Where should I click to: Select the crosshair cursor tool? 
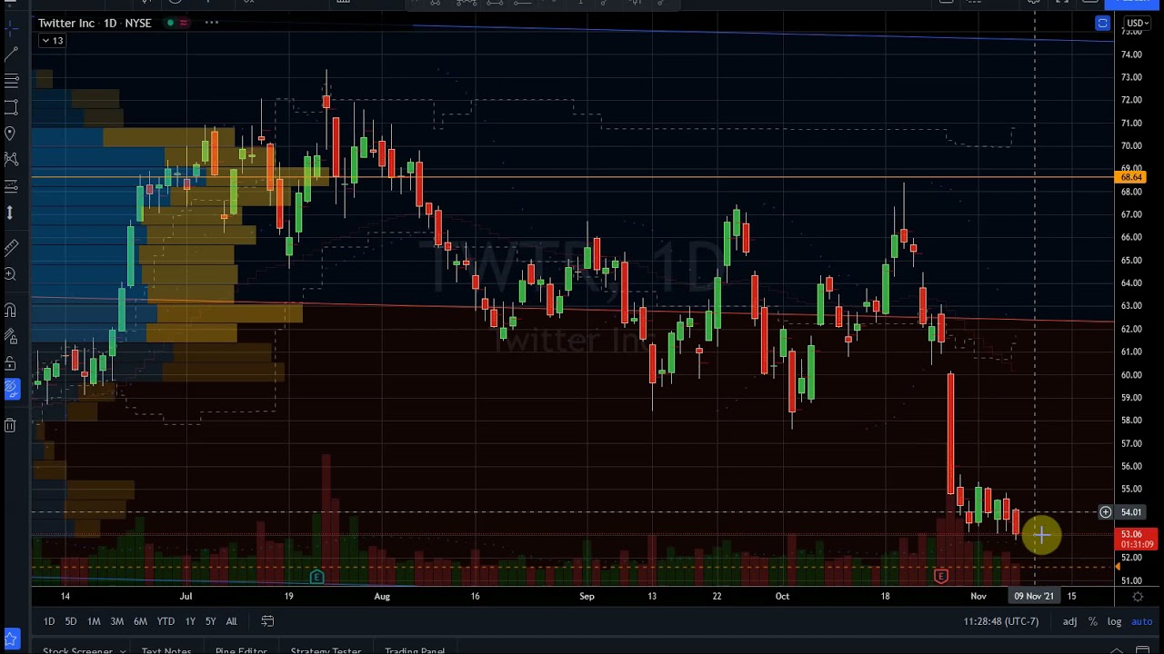(11, 28)
